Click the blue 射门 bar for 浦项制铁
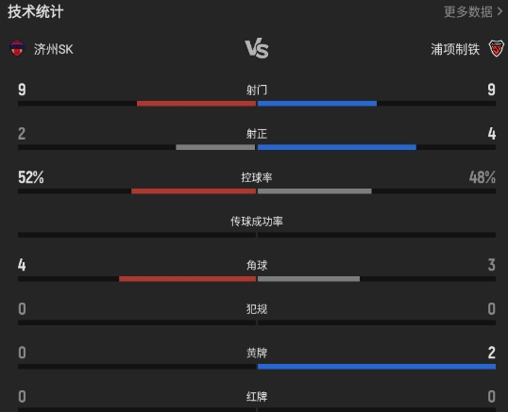Screen dimensions: 508x412 click(x=317, y=104)
